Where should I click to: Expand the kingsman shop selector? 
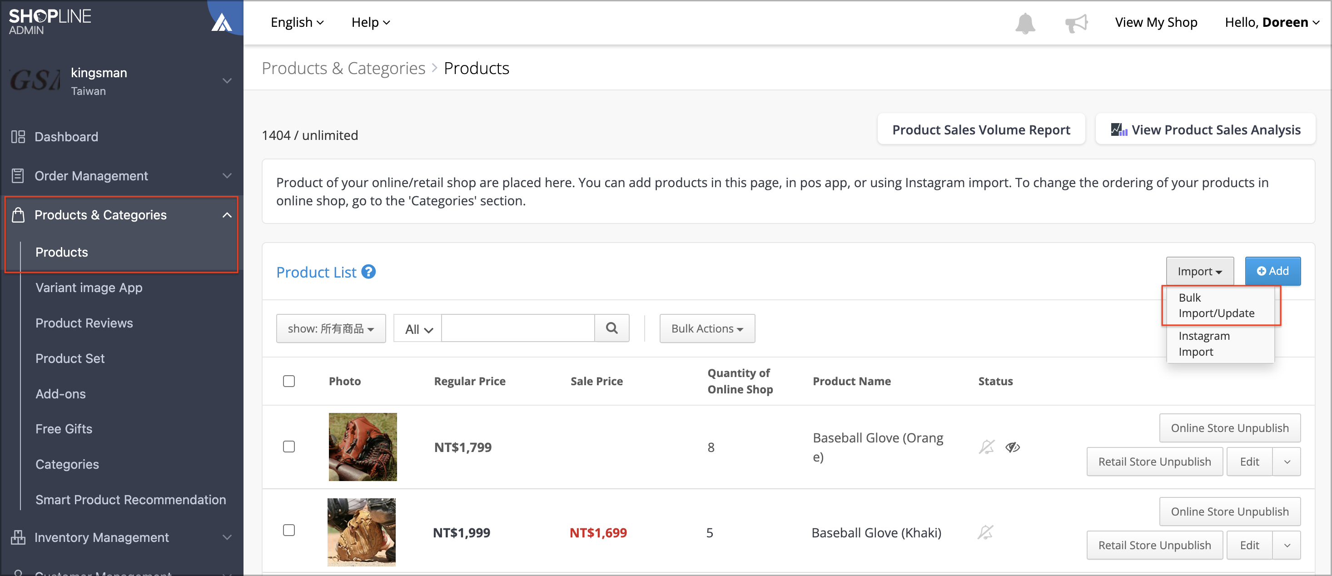[x=227, y=81]
